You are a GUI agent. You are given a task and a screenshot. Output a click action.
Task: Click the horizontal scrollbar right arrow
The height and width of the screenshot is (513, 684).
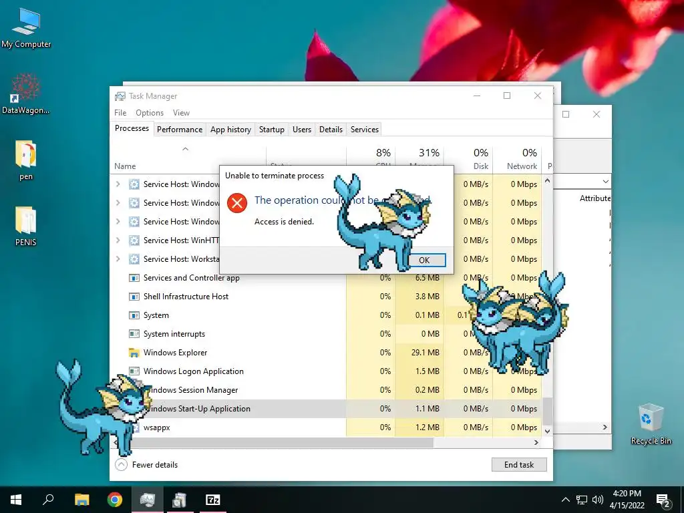point(536,442)
